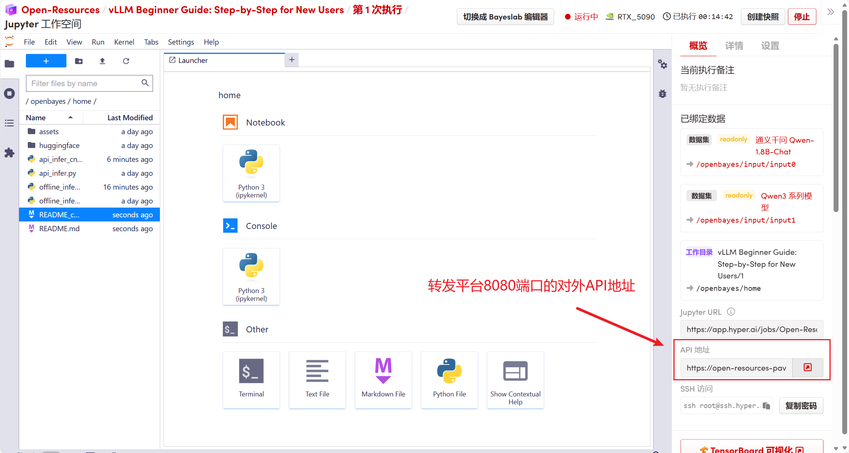Screen dimensions: 849x453
Task: Open API address in new window
Action: tap(807, 368)
